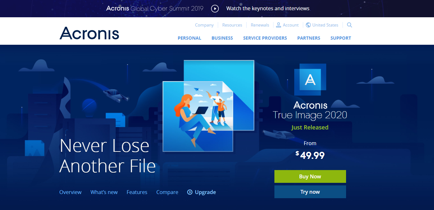
Task: Open the BUSINESS navigation menu
Action: tap(222, 38)
